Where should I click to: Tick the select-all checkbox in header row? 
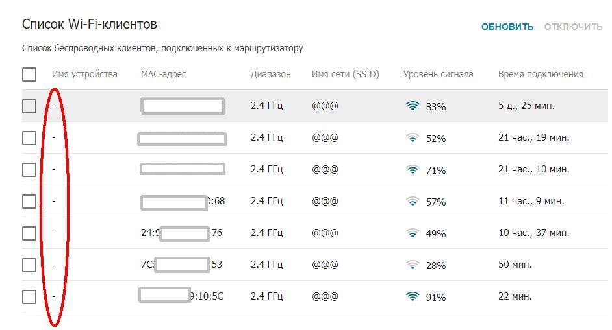[x=29, y=75]
